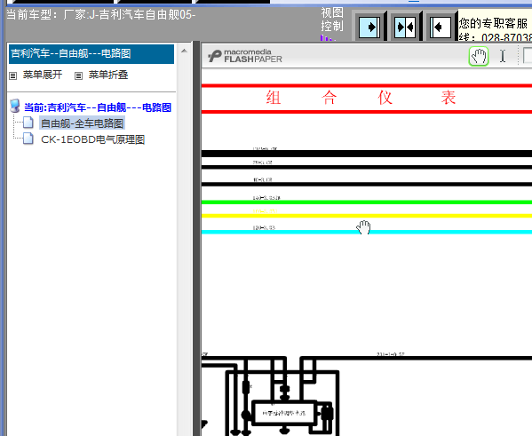Image resolution: width=532 pixels, height=436 pixels.
Task: Click the right-arrow view control button
Action: [x=369, y=27]
